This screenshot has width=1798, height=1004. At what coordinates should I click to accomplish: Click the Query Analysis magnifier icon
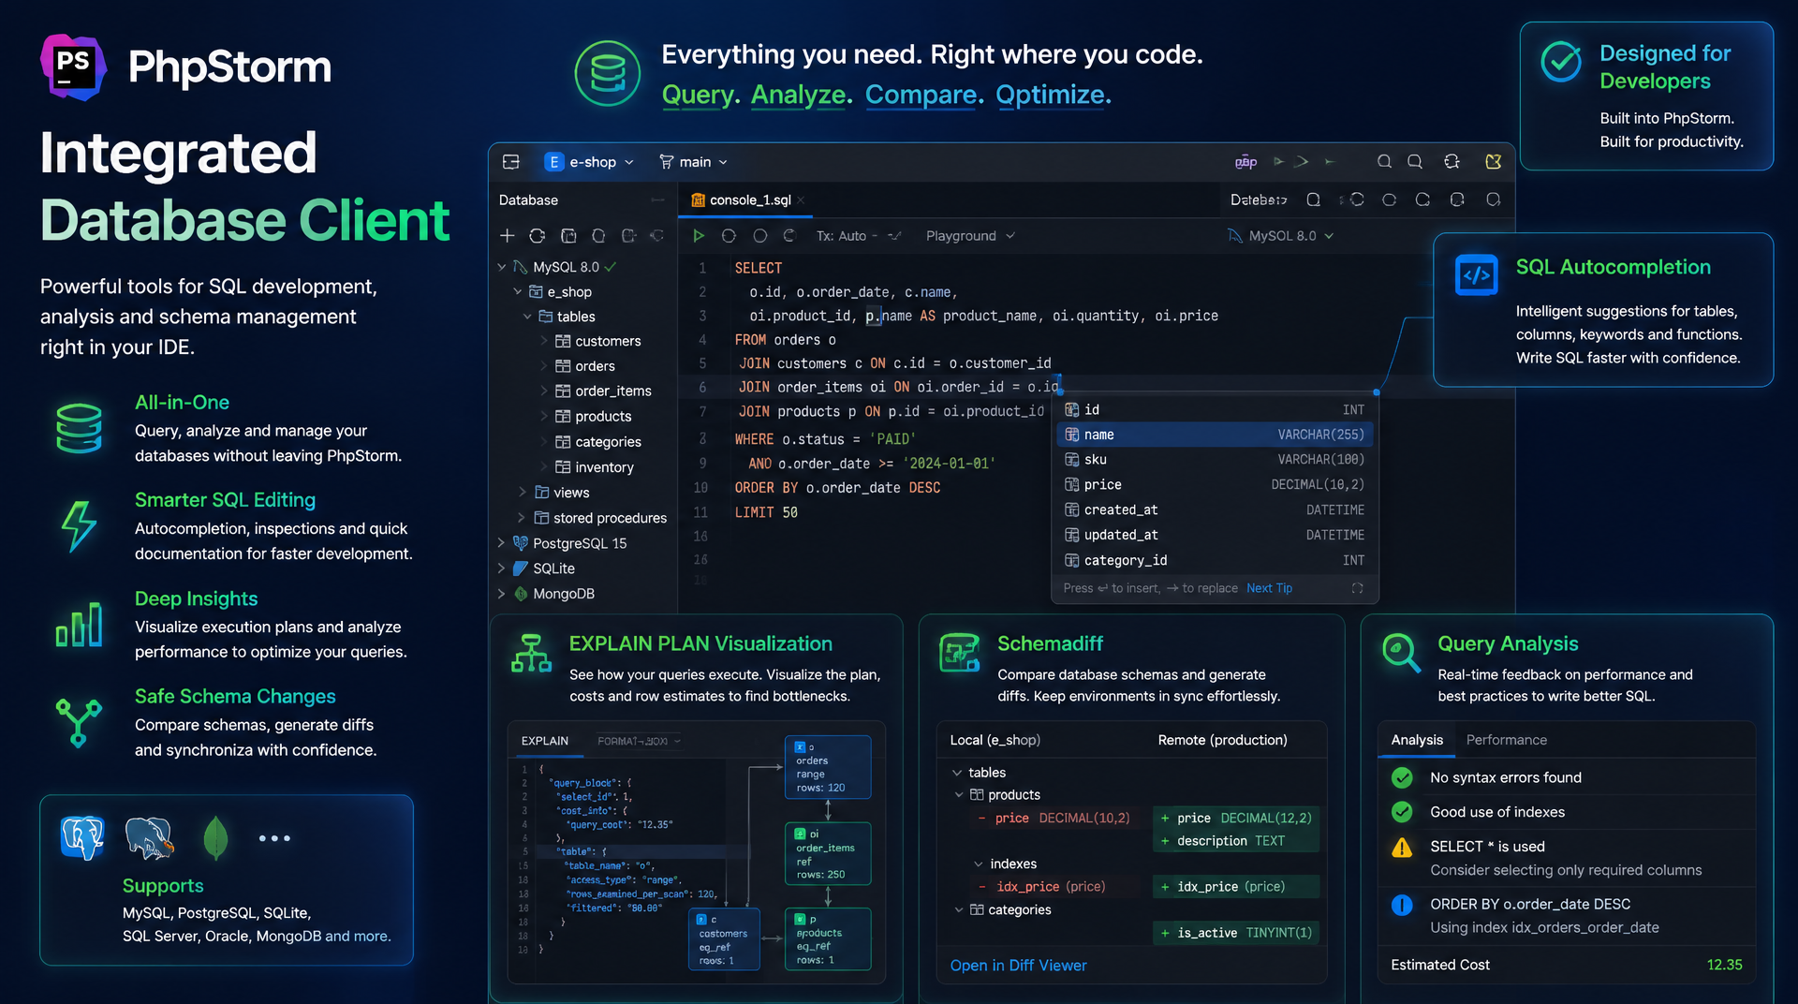pyautogui.click(x=1401, y=653)
